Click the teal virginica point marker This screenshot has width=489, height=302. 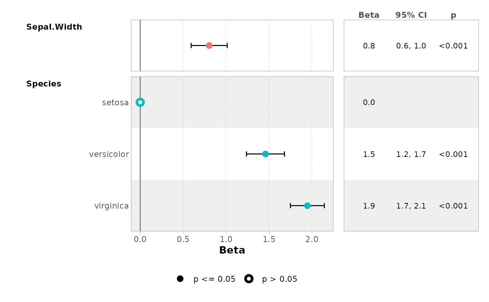click(x=307, y=206)
